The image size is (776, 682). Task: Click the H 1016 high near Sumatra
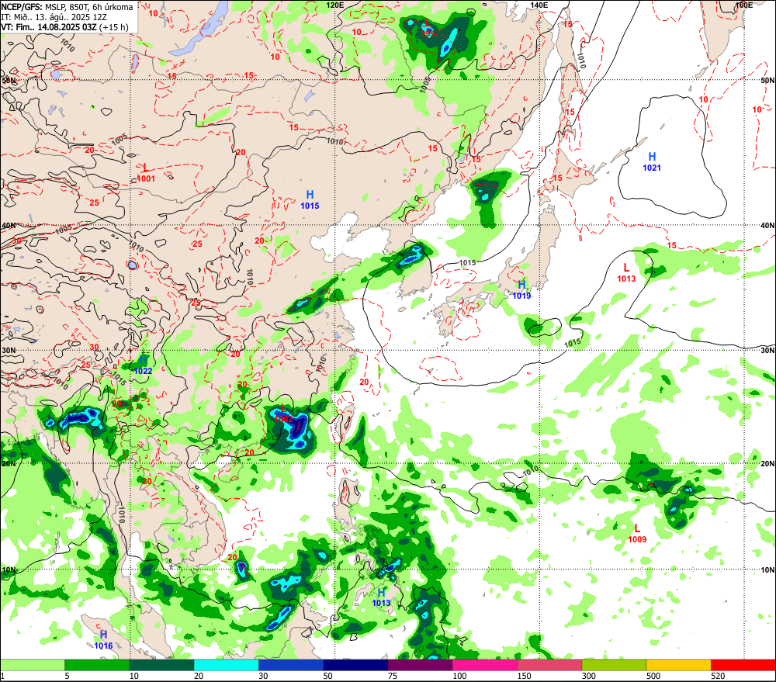(x=103, y=640)
